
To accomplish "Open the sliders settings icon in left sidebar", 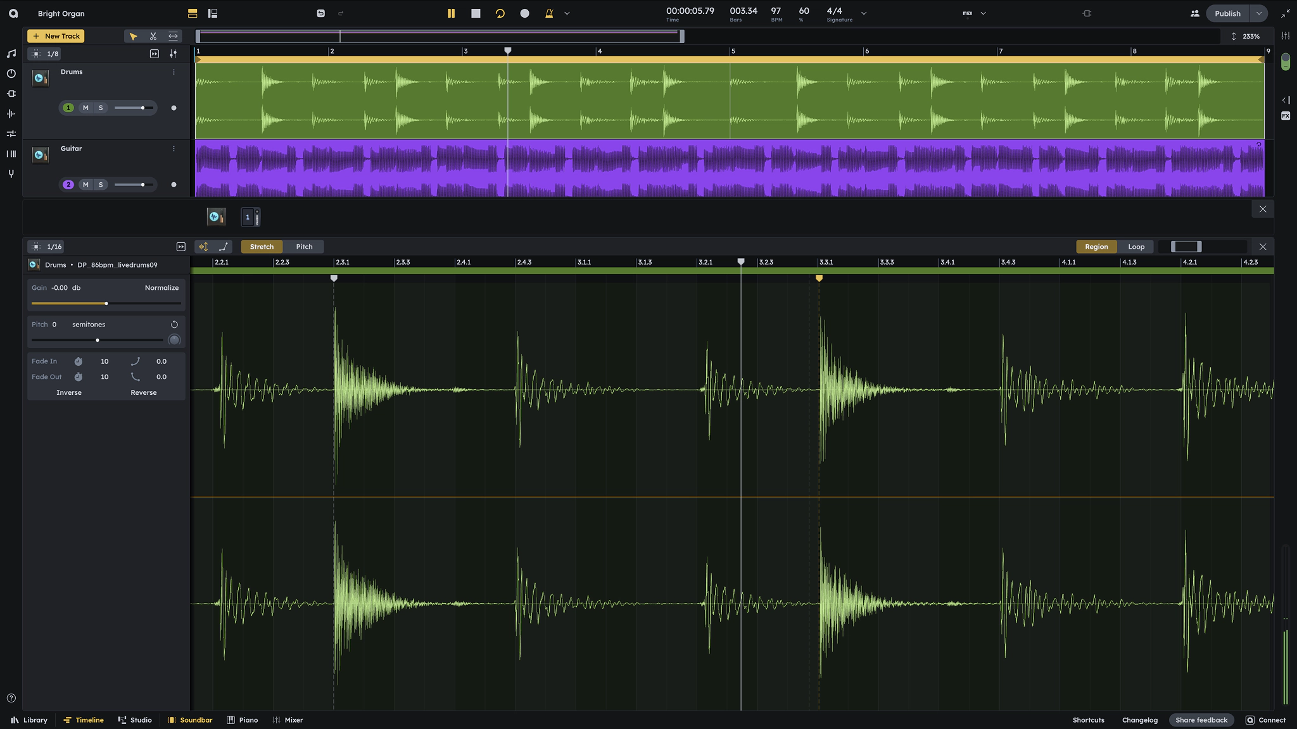I will click(x=11, y=134).
